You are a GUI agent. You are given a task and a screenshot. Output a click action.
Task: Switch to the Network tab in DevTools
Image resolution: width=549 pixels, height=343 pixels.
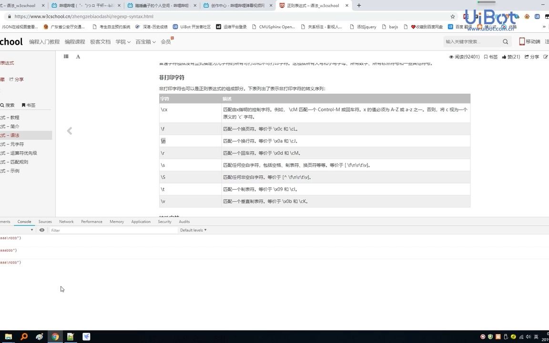pyautogui.click(x=66, y=222)
